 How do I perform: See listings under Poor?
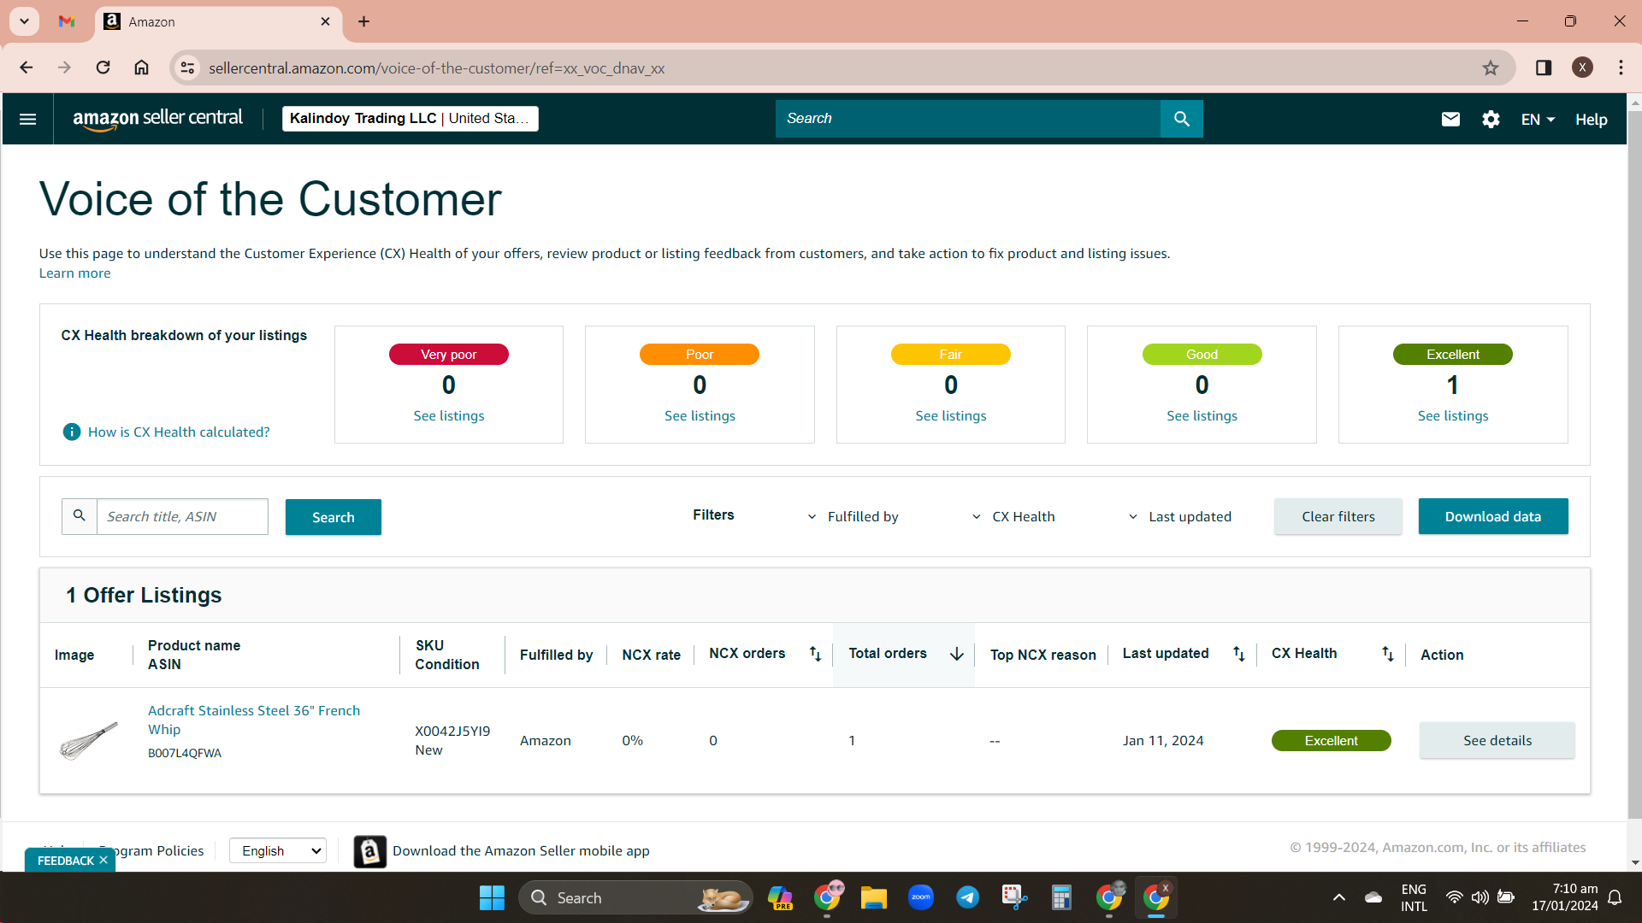700,416
